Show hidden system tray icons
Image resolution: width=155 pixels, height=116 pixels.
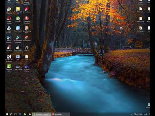[x=132, y=114]
